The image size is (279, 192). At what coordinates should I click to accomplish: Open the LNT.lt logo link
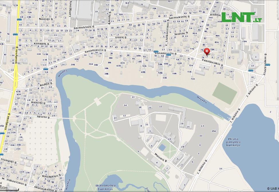[x=242, y=17]
